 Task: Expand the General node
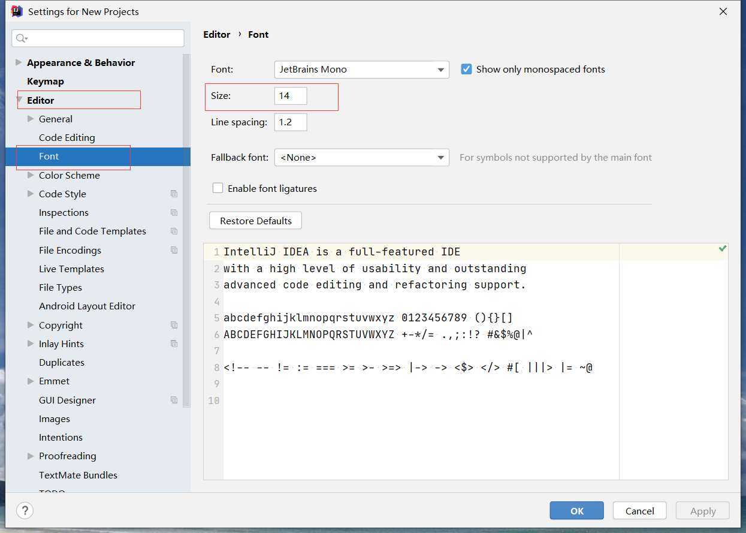31,119
